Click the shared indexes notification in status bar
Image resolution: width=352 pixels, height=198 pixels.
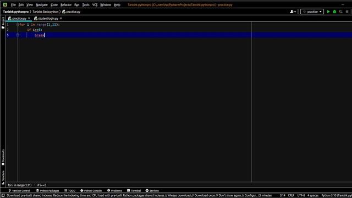pos(139,196)
